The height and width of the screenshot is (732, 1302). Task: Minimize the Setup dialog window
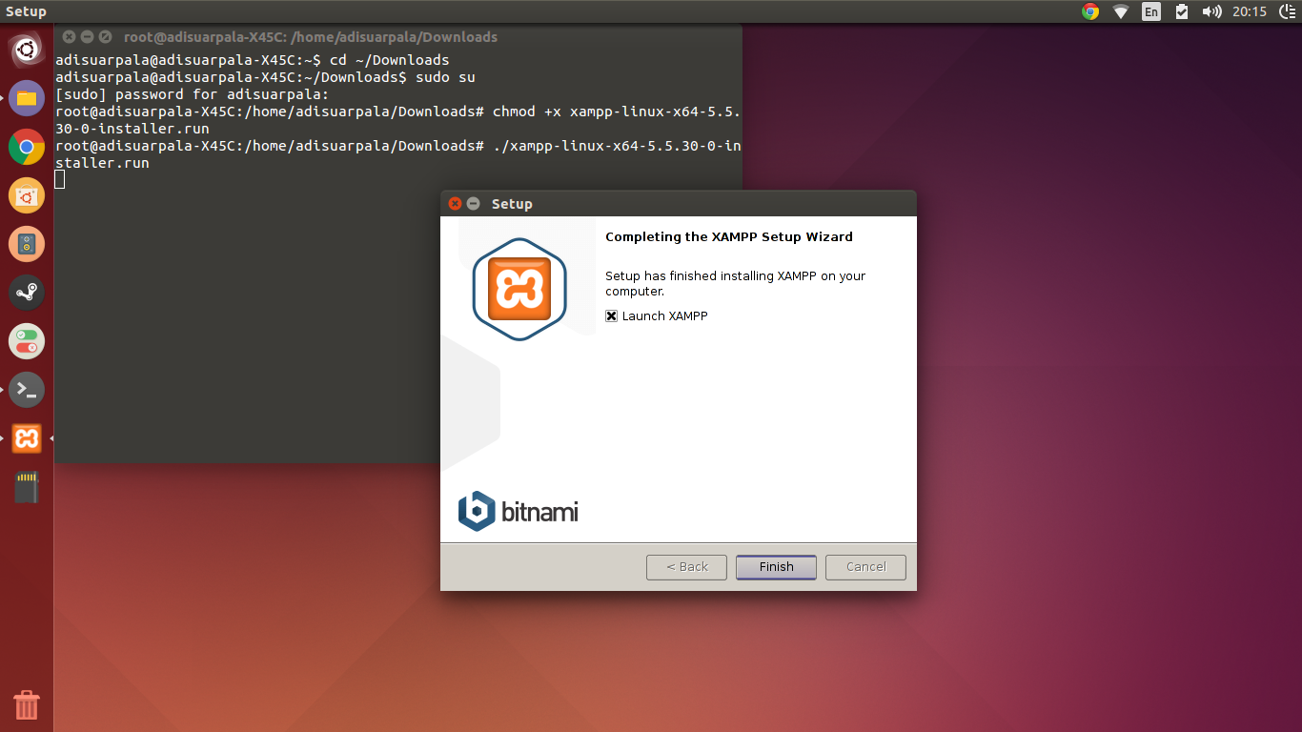(474, 204)
